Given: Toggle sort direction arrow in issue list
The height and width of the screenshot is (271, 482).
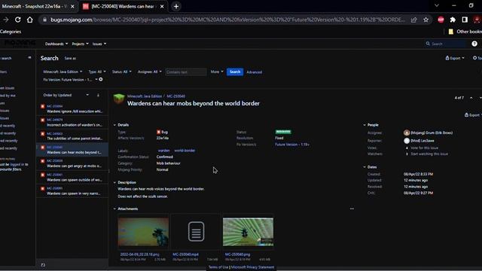Looking at the screenshot, I should (98, 96).
